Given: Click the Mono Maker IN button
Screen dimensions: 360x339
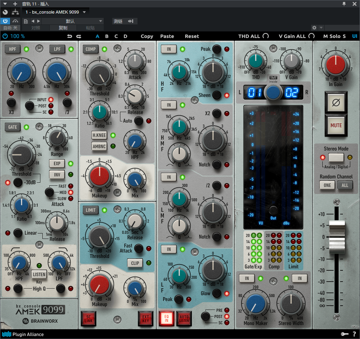Looking at the screenshot, I should point(247,278).
